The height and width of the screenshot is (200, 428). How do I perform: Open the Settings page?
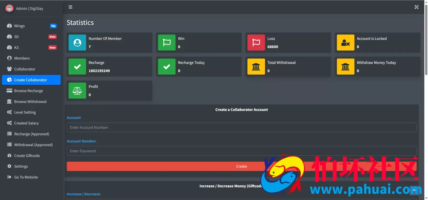pyautogui.click(x=31, y=166)
